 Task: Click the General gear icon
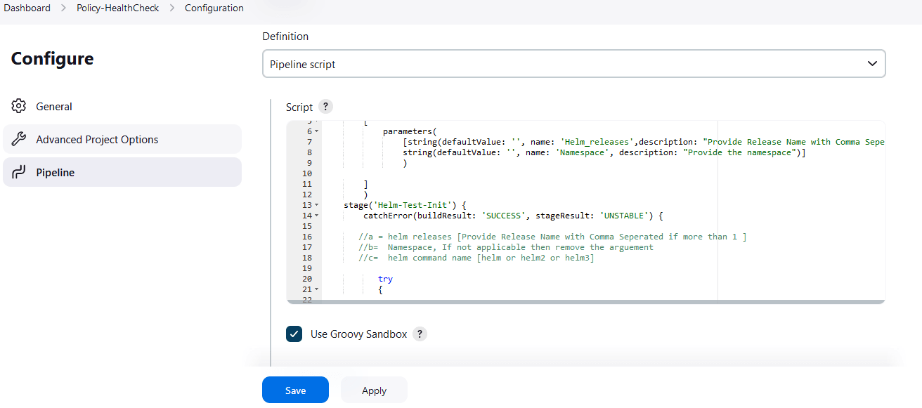tap(19, 107)
